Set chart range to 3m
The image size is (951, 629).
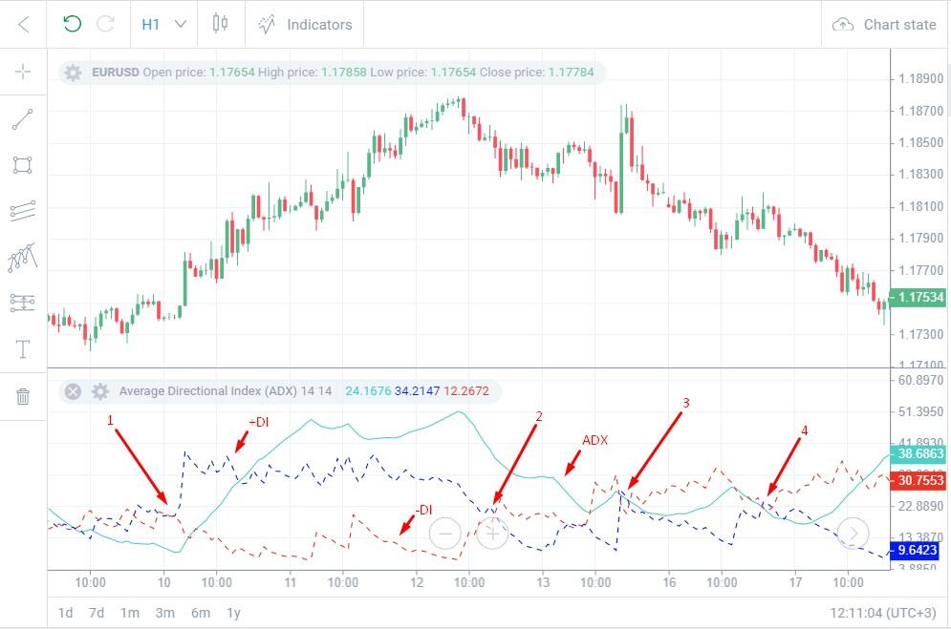point(165,613)
